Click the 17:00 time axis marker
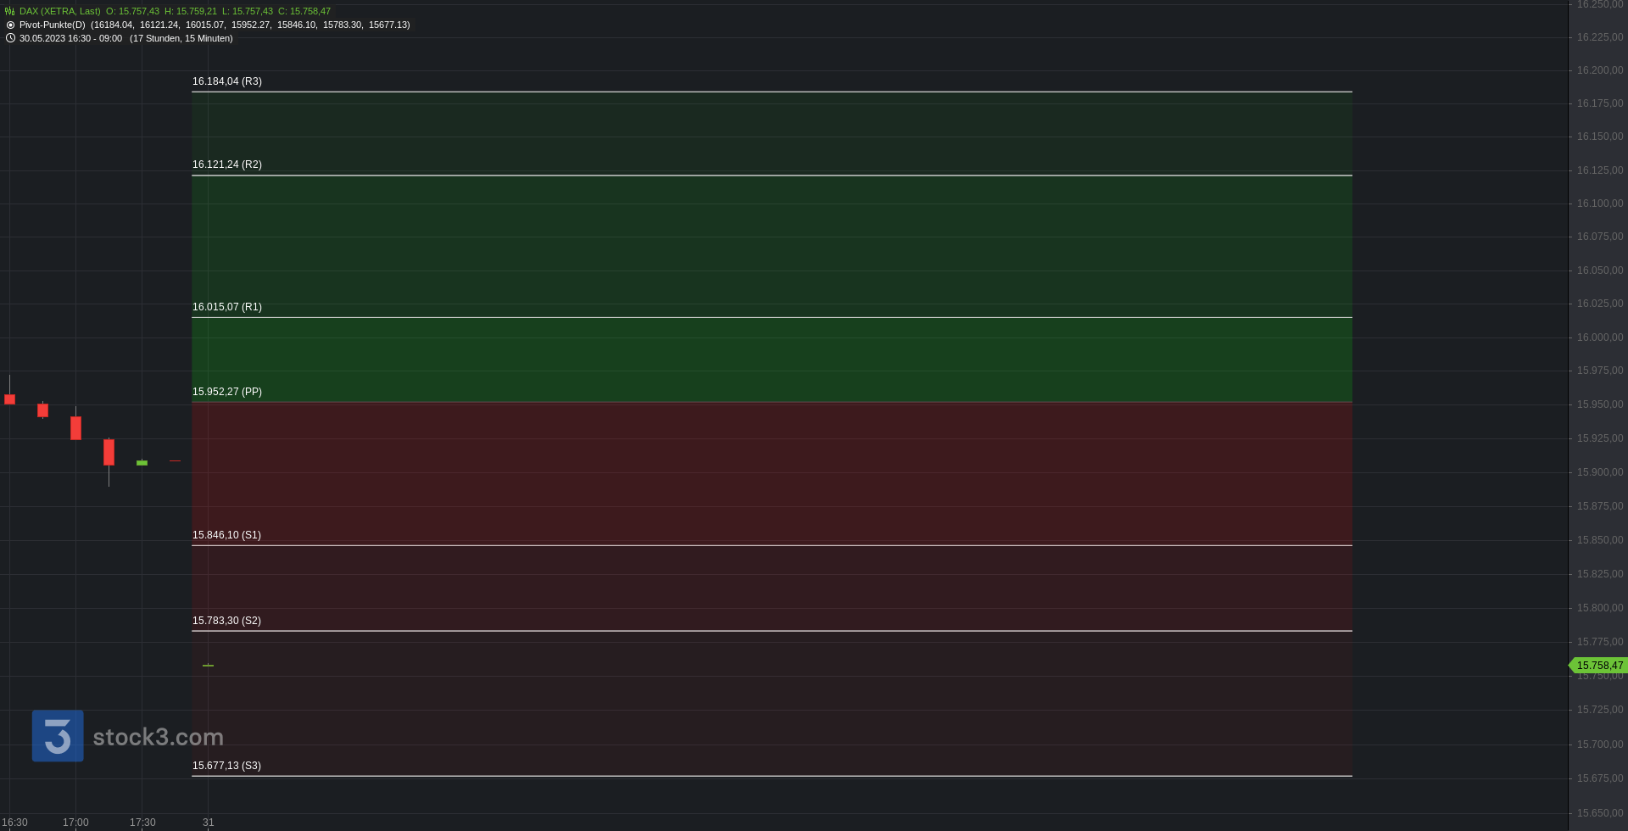This screenshot has width=1628, height=831. [x=75, y=823]
